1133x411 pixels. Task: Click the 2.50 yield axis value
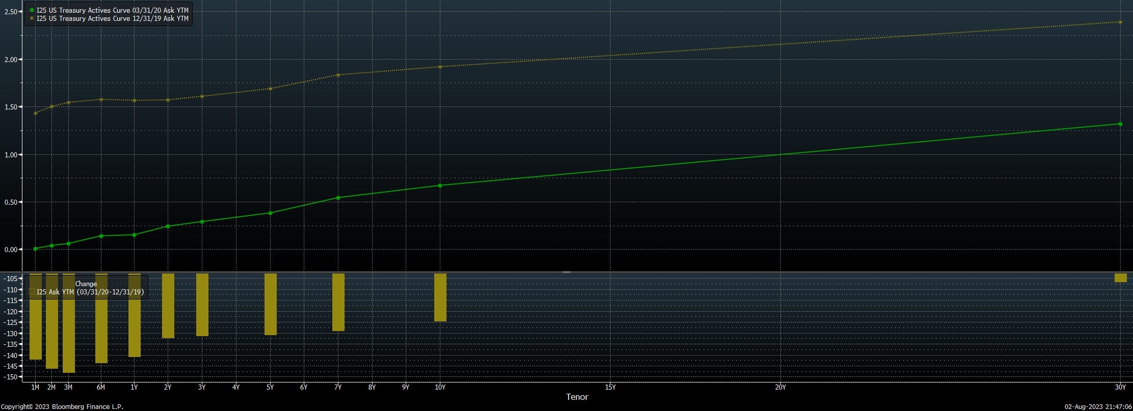pos(11,12)
